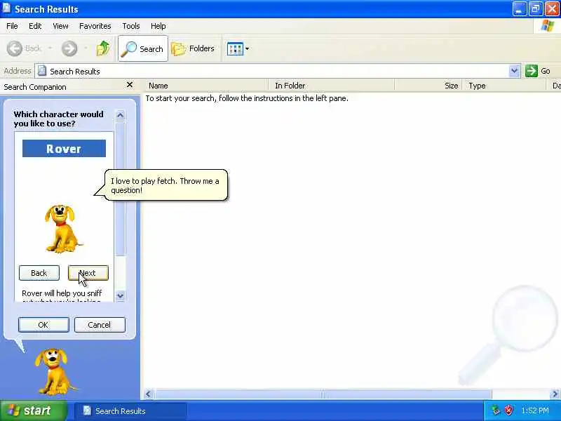Cancel the character selection

point(100,325)
